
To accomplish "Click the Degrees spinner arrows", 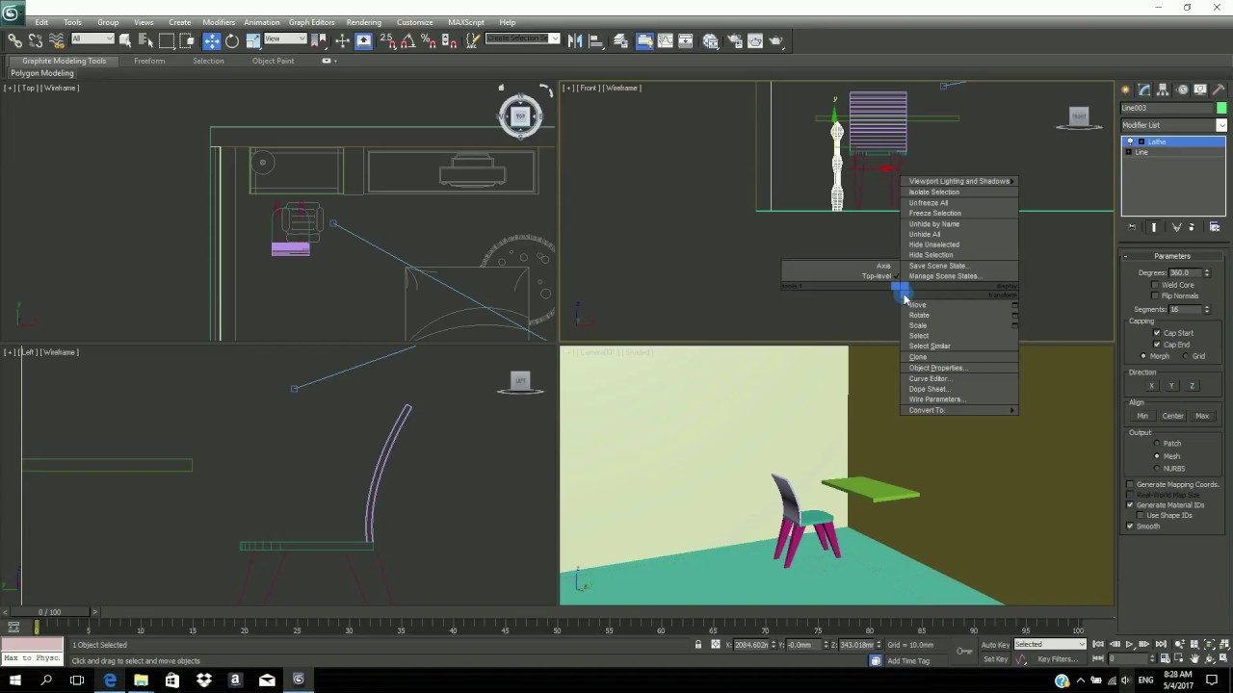I will [1207, 273].
